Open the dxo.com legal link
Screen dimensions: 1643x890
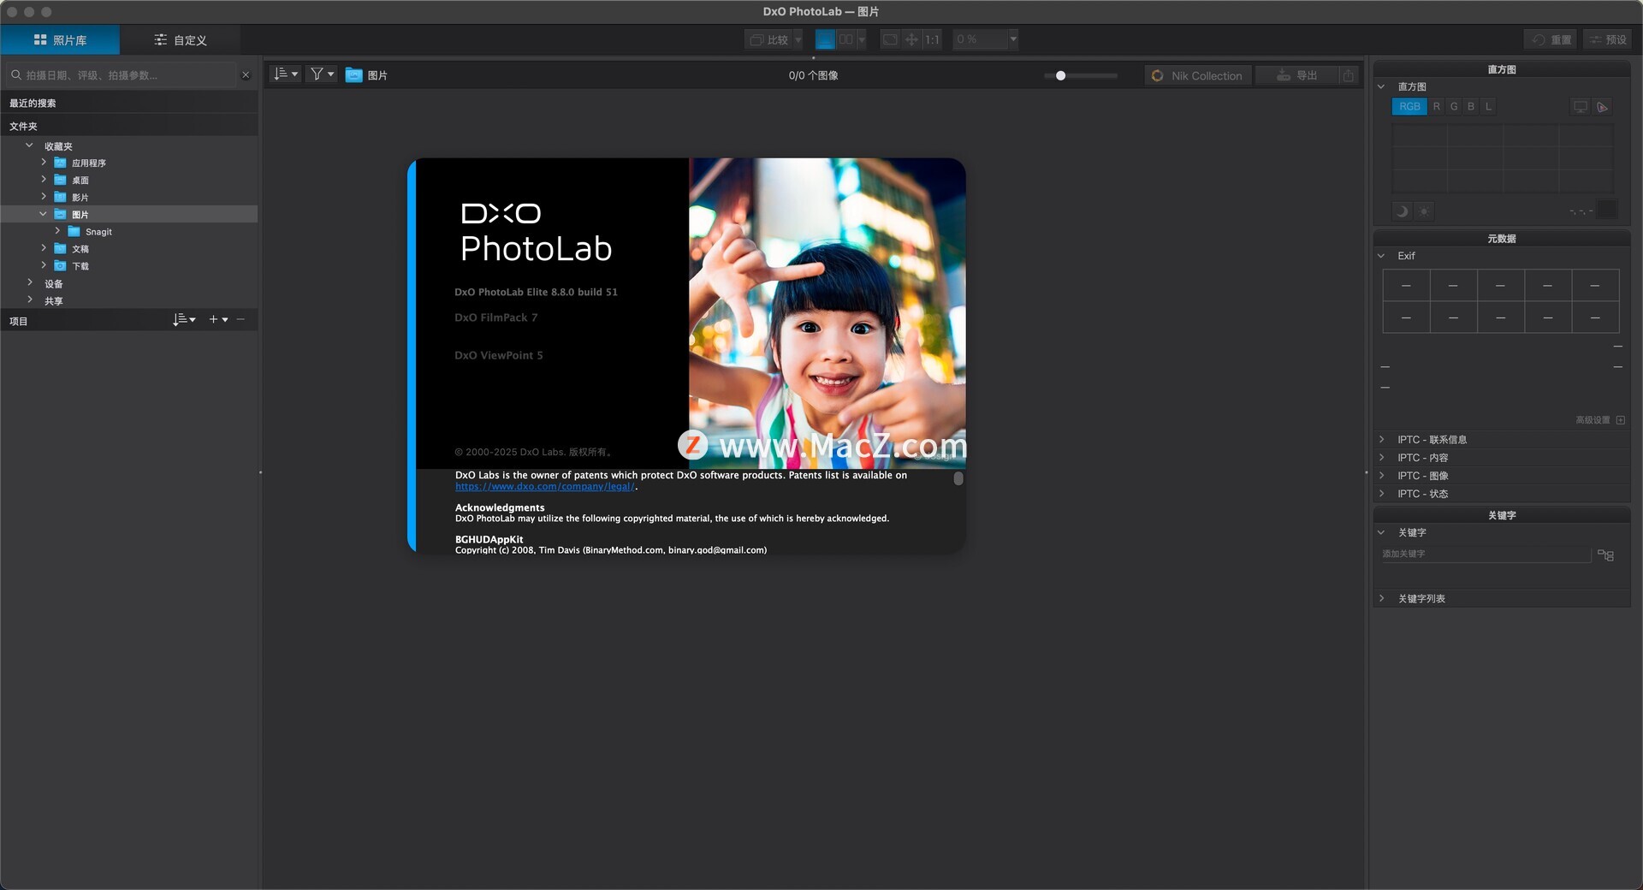(x=545, y=487)
